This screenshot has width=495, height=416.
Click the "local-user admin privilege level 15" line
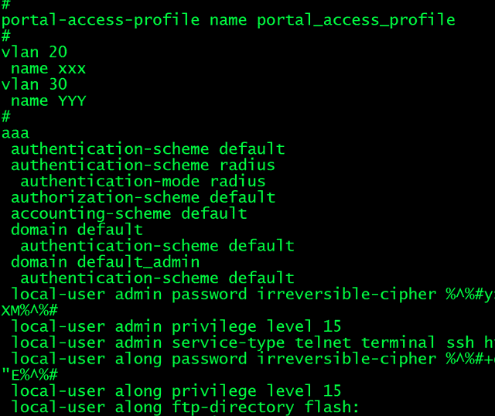click(176, 326)
